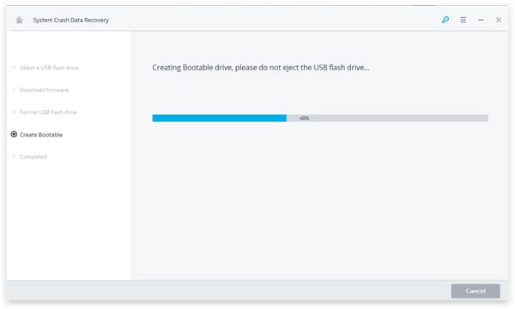
Task: Click the Create Bootable step label
Action: (x=41, y=135)
